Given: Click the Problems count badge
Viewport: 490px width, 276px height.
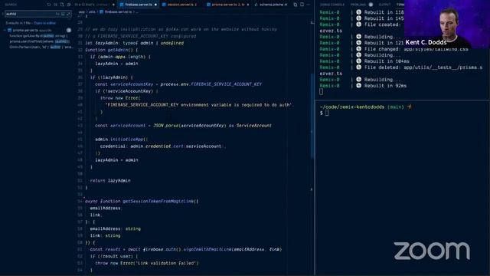Looking at the screenshot, I should tap(371, 5).
